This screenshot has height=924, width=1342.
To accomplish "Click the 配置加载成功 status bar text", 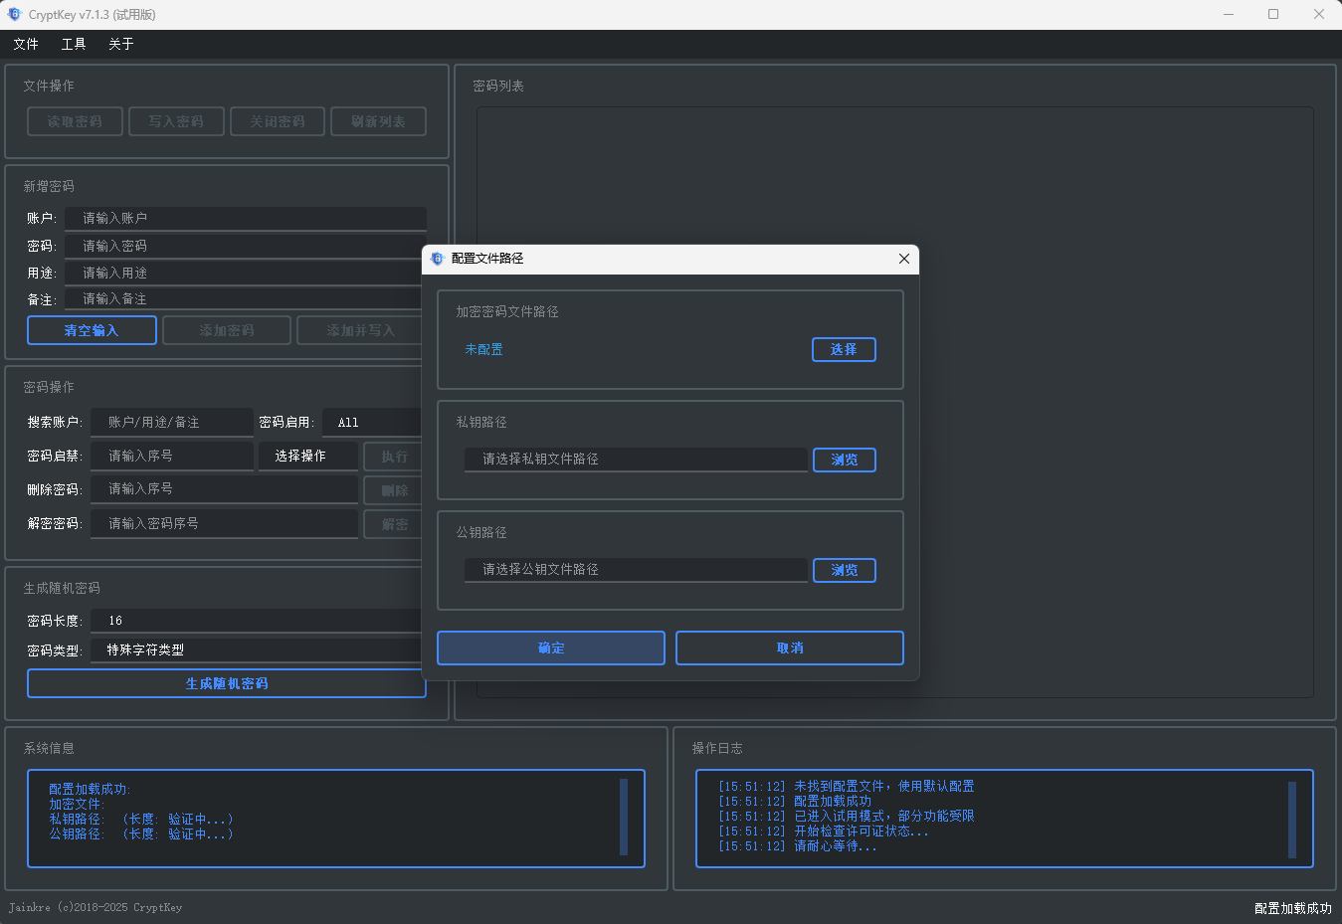I will (x=1292, y=908).
